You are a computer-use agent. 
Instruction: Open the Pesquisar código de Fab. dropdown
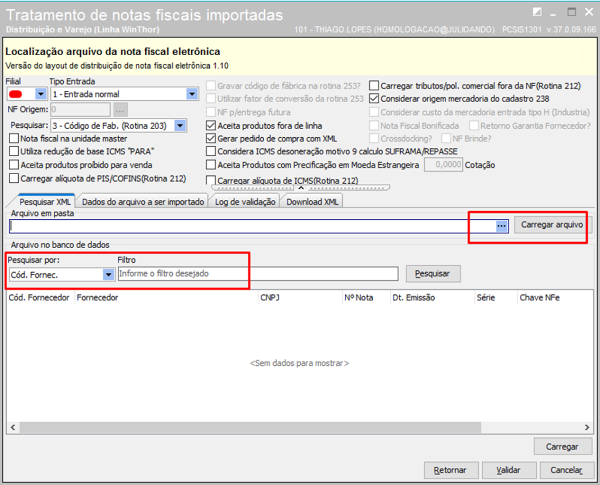(180, 126)
